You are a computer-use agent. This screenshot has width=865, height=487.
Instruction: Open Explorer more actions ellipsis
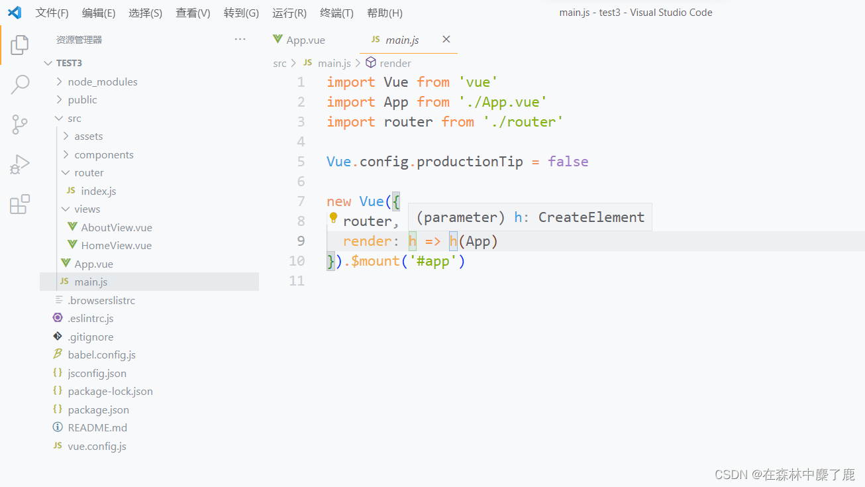(240, 40)
